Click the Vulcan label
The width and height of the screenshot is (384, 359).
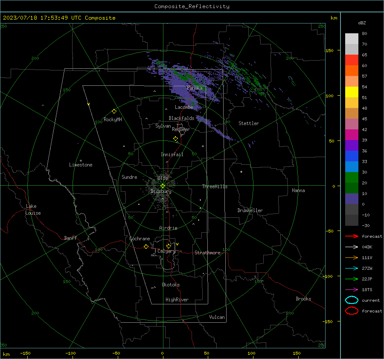click(x=217, y=317)
